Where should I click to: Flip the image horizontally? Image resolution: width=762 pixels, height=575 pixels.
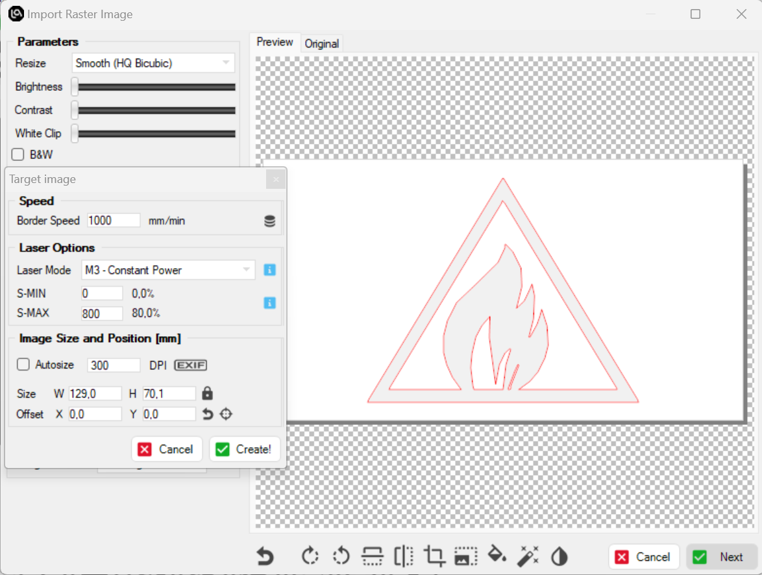point(403,556)
